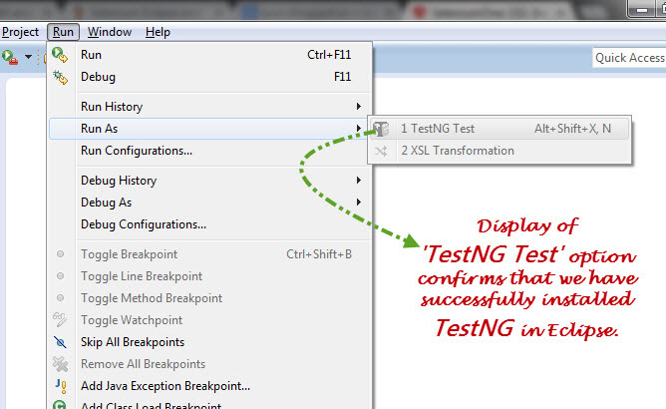This screenshot has height=409, width=666.
Task: Click the Toggle Watchpoint glasses-pencil icon
Action: coord(60,319)
